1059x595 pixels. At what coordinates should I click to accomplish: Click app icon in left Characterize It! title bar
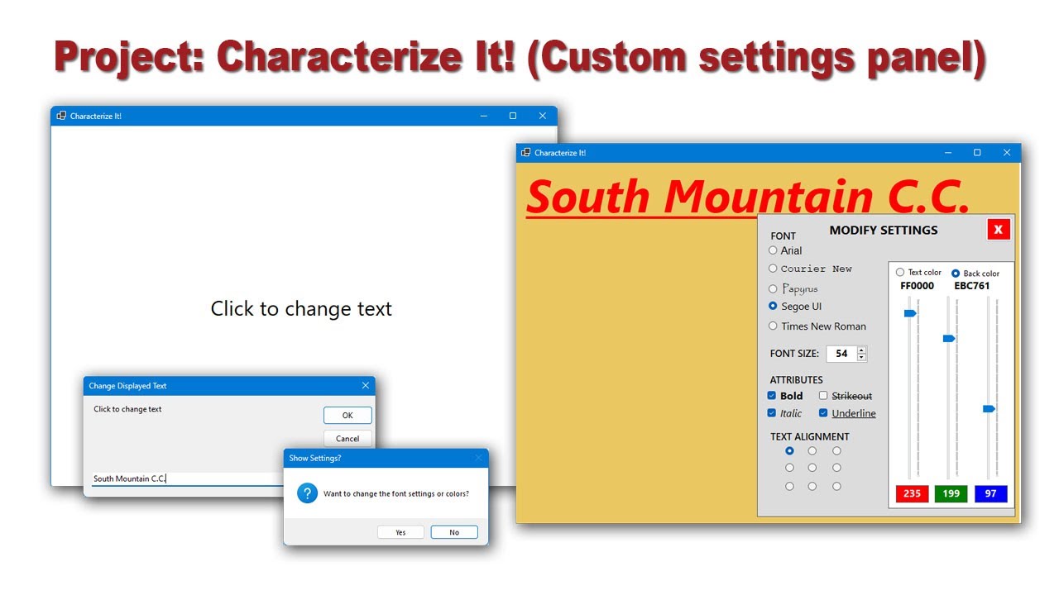point(61,116)
